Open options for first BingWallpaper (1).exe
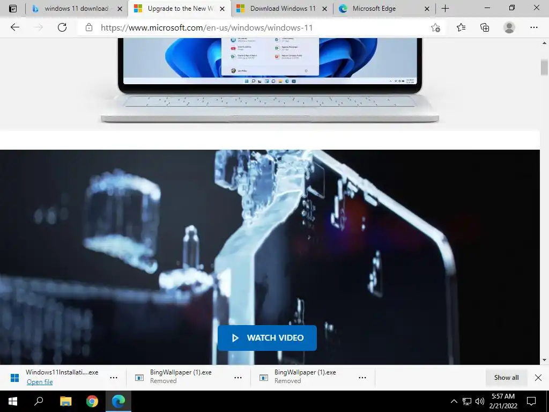 tap(238, 378)
